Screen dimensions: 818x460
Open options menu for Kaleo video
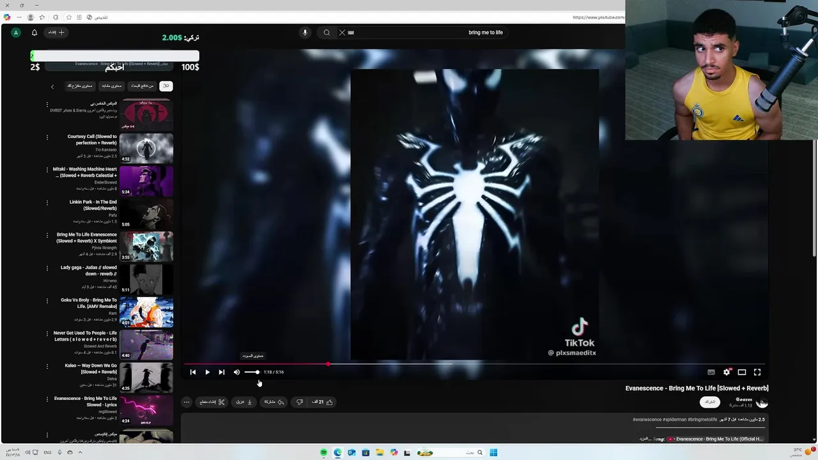47,367
